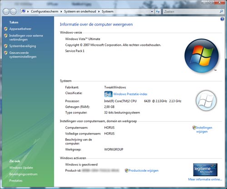The width and height of the screenshot is (227, 189).
Task: Click the Forward navigation arrow button
Action: (13, 11)
